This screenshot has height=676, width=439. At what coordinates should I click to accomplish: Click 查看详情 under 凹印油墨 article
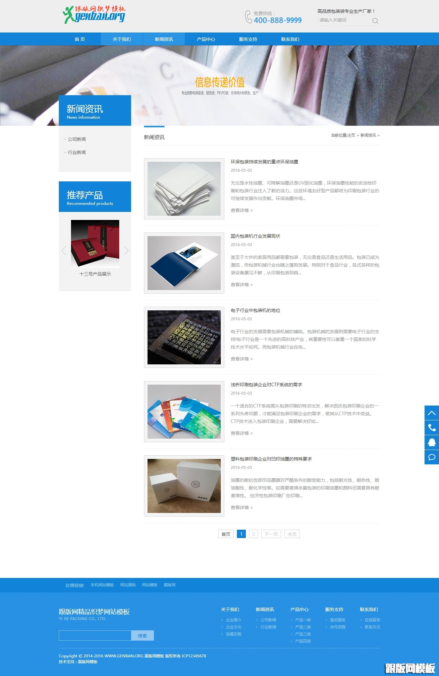(x=242, y=507)
